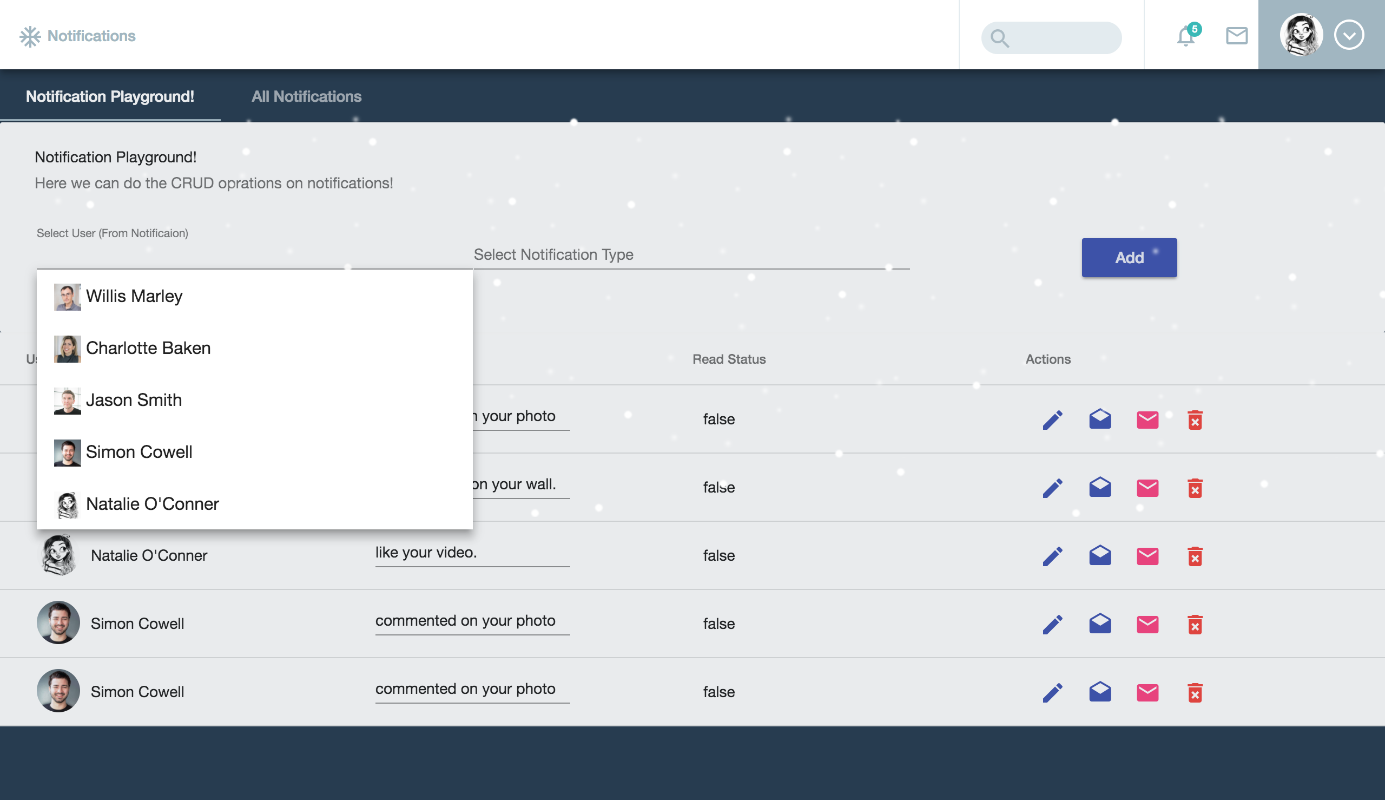
Task: Pick Jason Smith from the list
Action: 134,400
